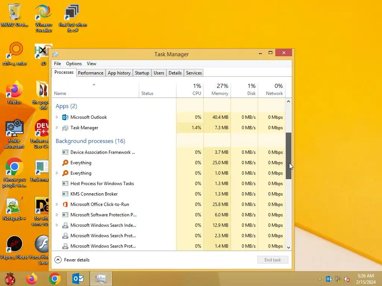Click the Task Manager title bar icon
382x286 pixels.
[x=55, y=54]
